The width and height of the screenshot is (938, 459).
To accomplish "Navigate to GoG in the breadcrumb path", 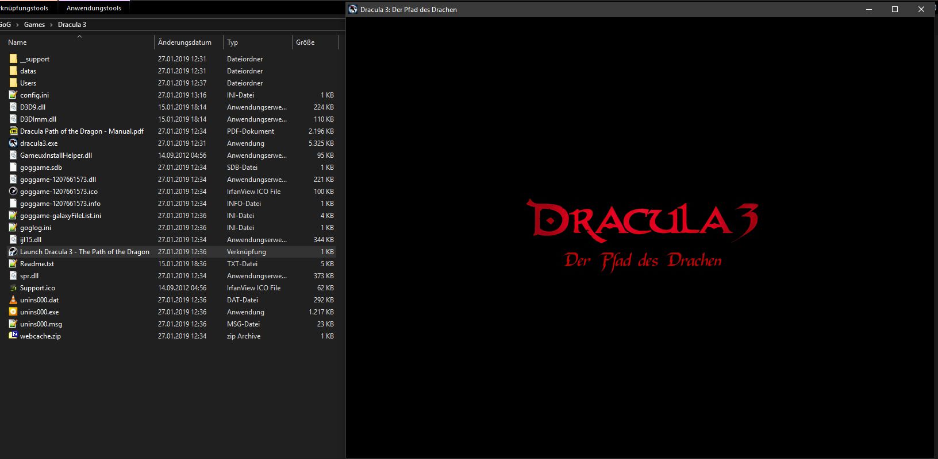I will tap(5, 25).
